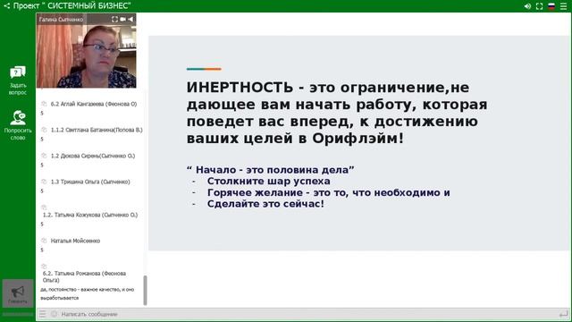The image size is (572, 322).
Task: Open the hamburger menu at the top right
Action: [564, 6]
